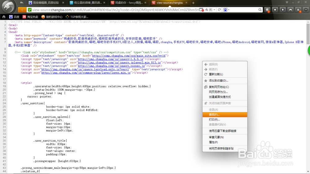
Task: Open the TGP bookmark
Action: pos(77,17)
